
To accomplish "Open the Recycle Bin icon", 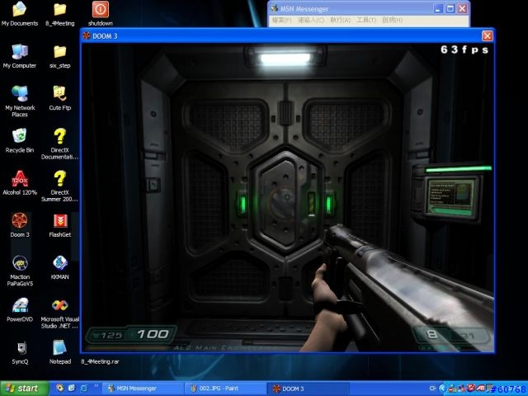I will 20,140.
